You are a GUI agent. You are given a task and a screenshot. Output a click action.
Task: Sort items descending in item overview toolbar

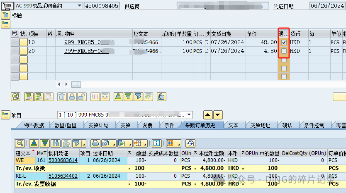[129, 97]
